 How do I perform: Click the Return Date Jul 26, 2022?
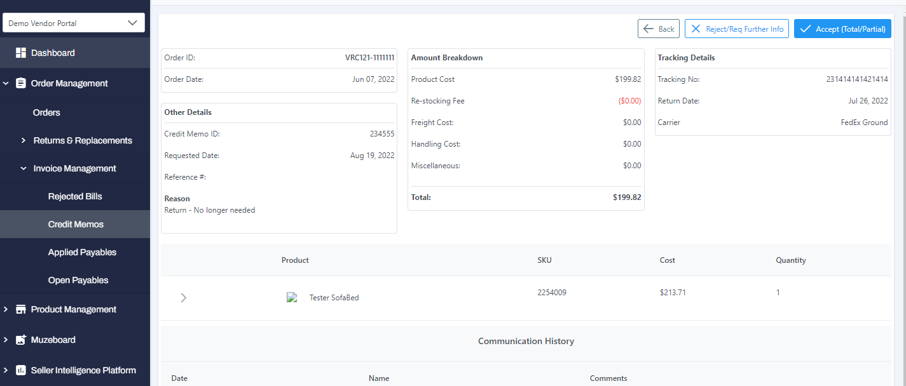868,101
